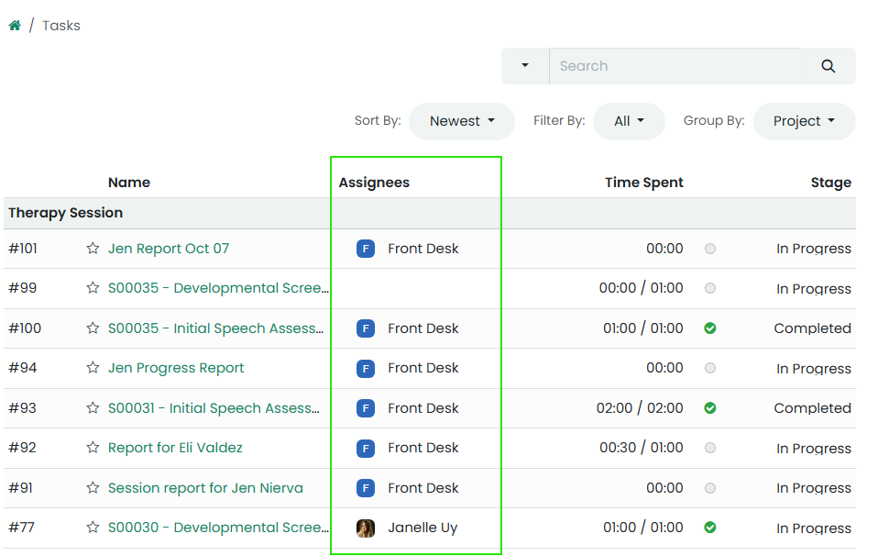Click the home icon in breadcrumb
The image size is (889, 556).
tap(15, 26)
